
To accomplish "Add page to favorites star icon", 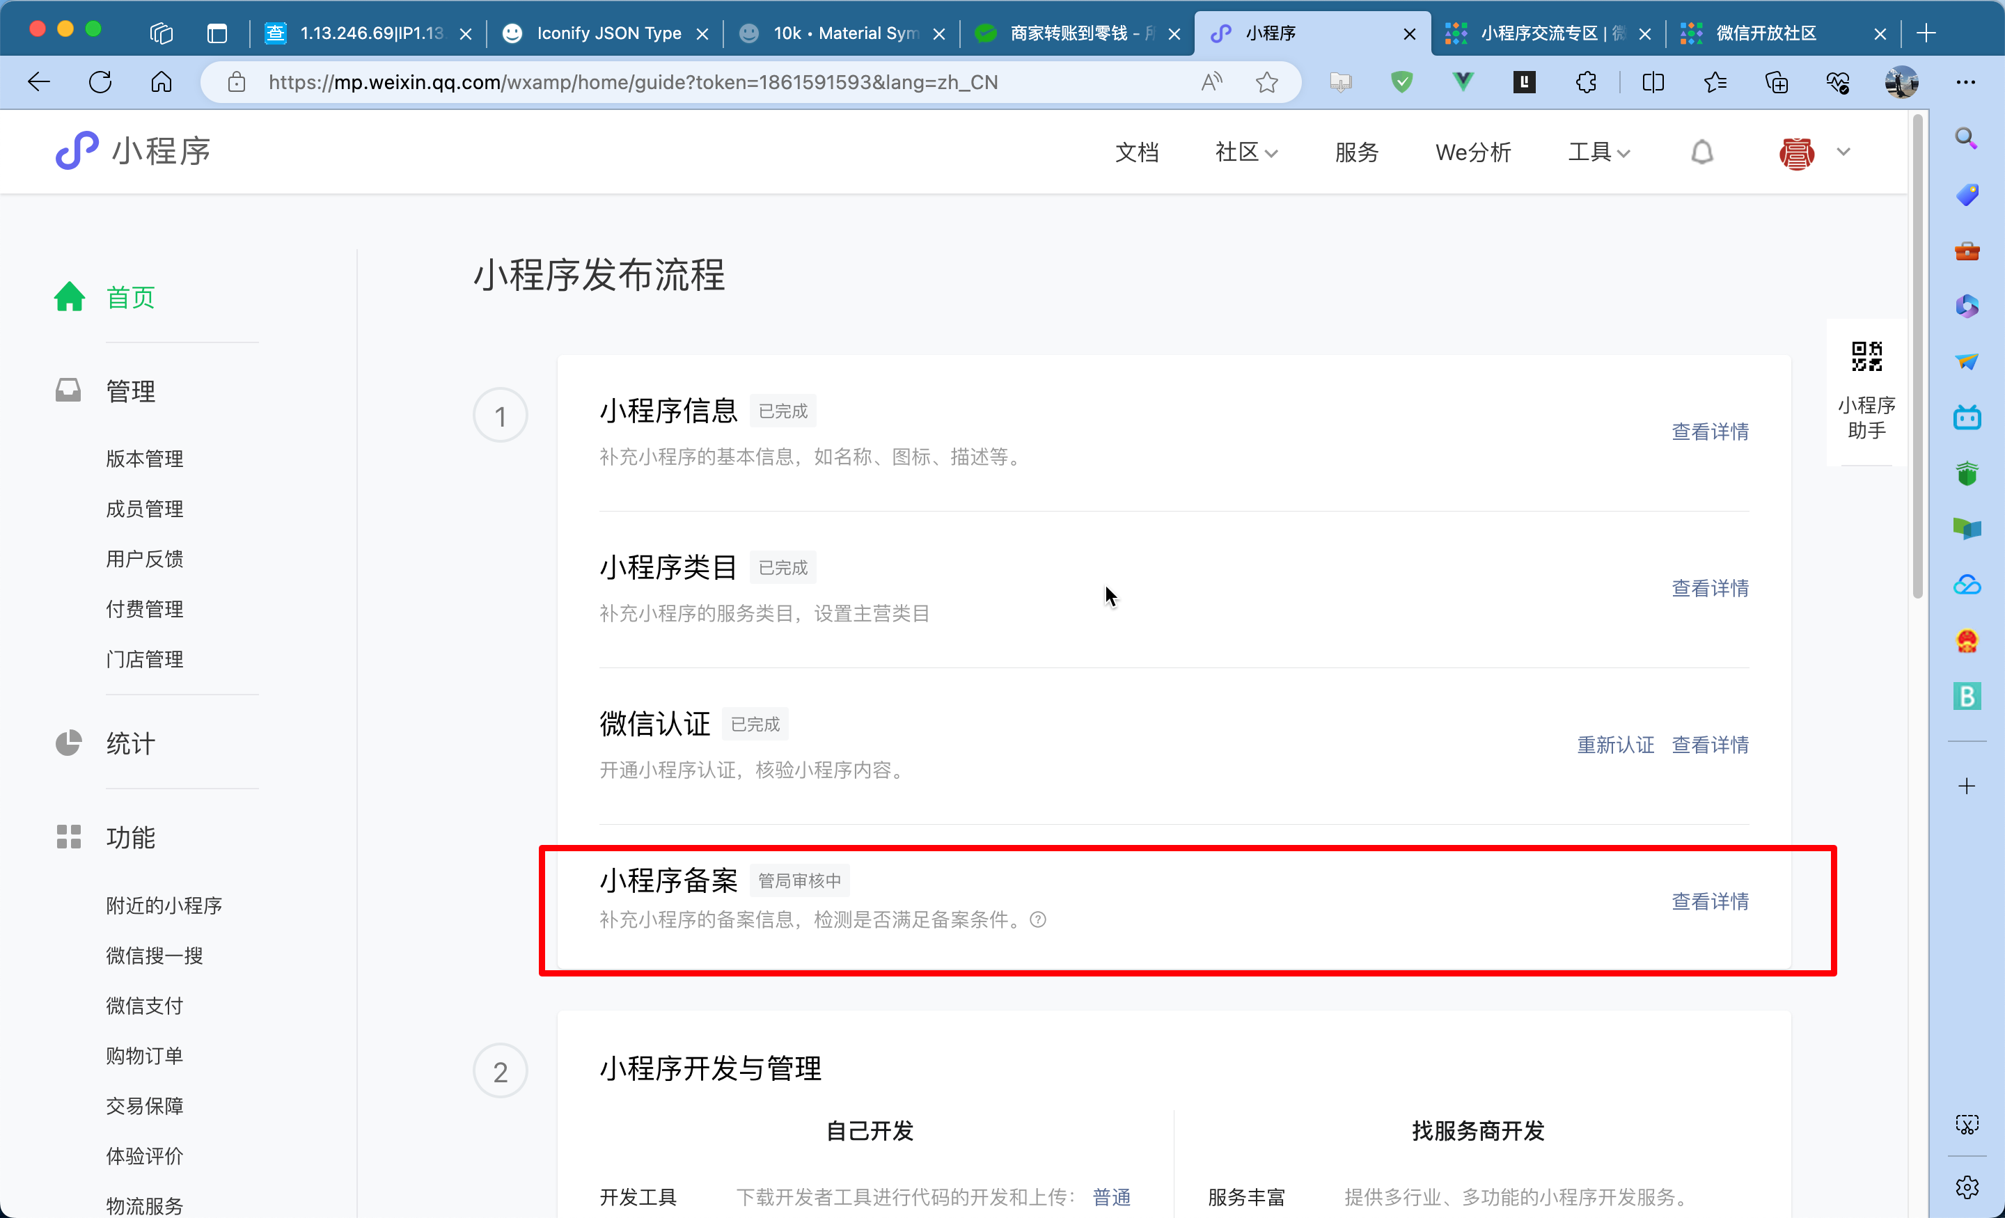I will click(x=1266, y=82).
